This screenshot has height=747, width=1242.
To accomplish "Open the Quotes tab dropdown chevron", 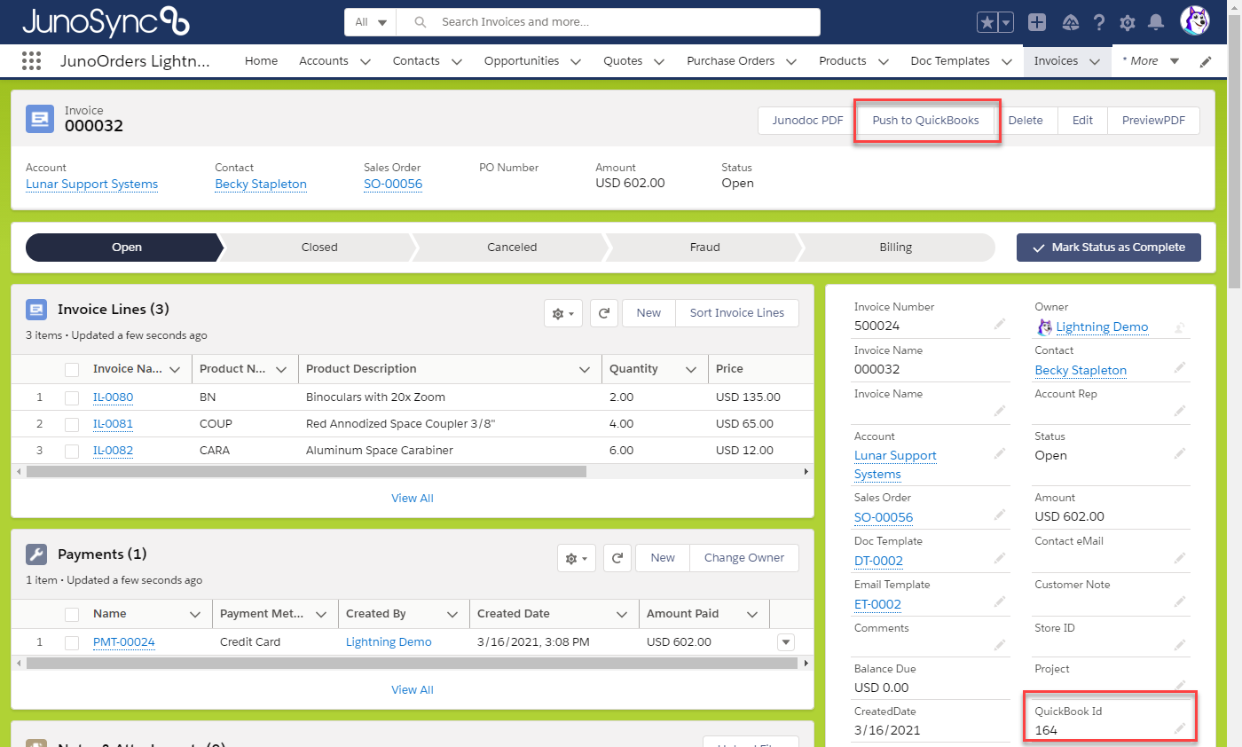I will 658,60.
